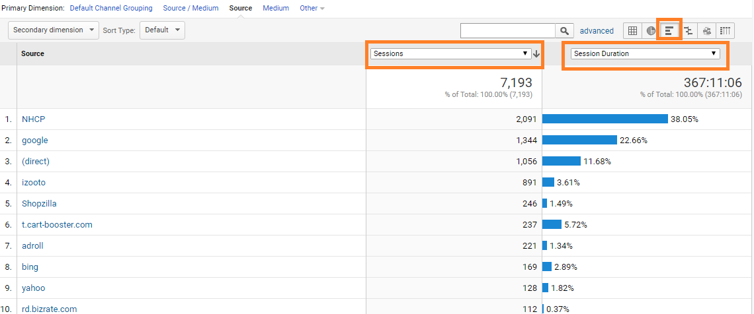Click in the table search field
The width and height of the screenshot is (754, 314).
click(x=508, y=31)
